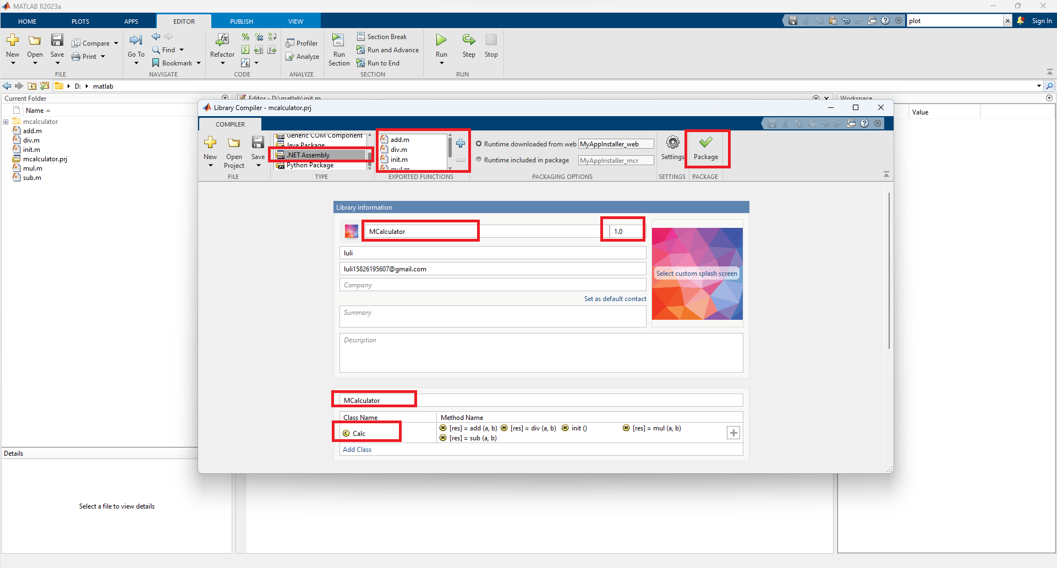Viewport: 1057px width, 568px height.
Task: Click the Add Class link
Action: click(x=357, y=450)
